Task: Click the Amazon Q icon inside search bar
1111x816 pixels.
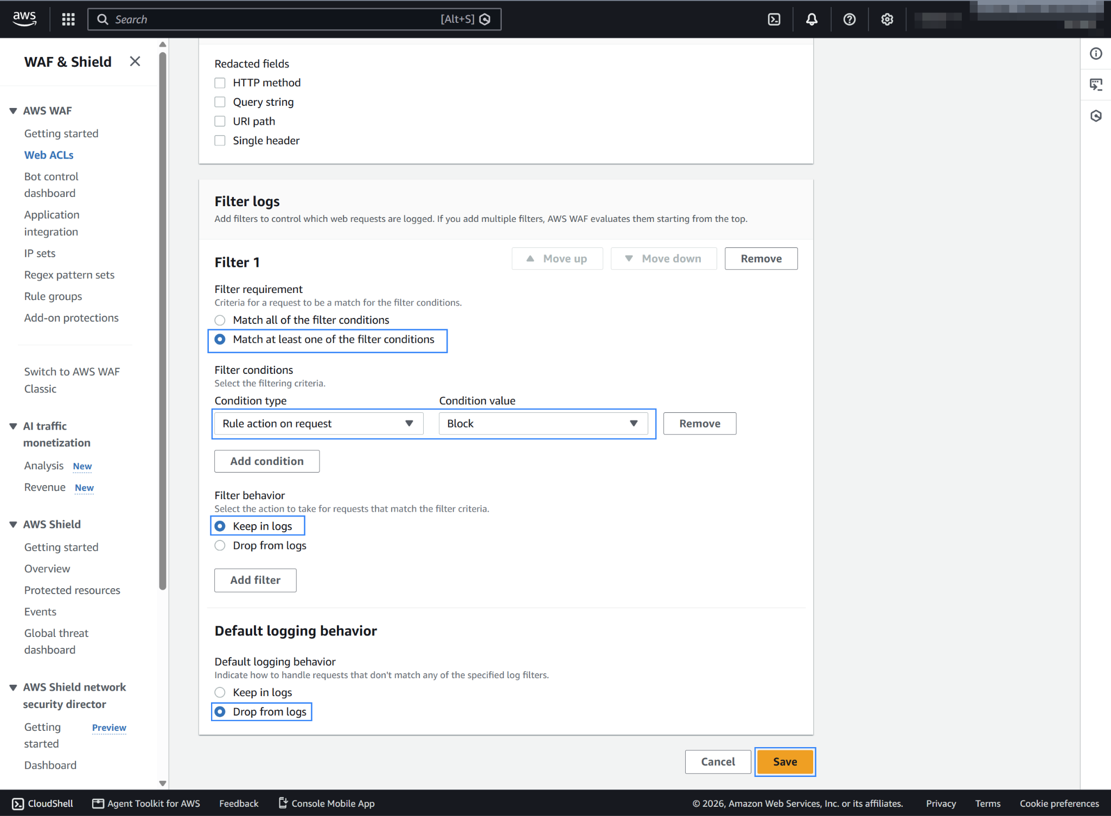Action: [485, 20]
